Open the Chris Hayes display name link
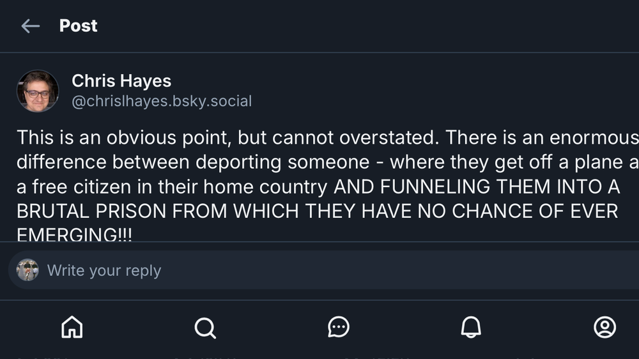 pyautogui.click(x=121, y=81)
